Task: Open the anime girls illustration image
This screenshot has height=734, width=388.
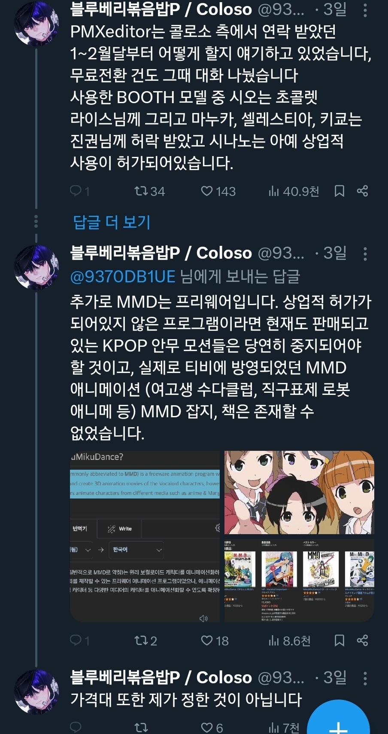Action: tap(299, 492)
